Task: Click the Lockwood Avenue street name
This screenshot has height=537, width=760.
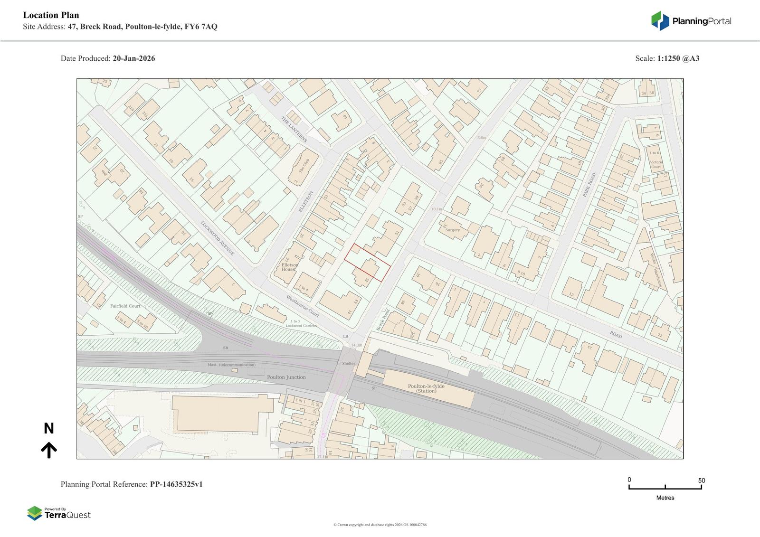Action: tap(217, 238)
